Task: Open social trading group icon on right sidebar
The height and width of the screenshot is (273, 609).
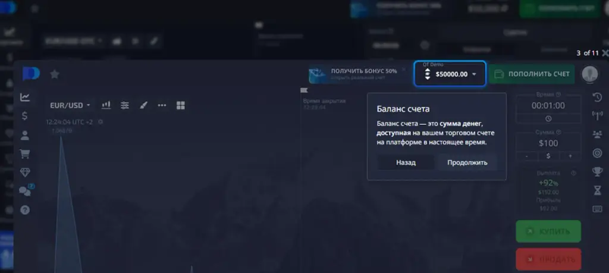Action: point(597,134)
